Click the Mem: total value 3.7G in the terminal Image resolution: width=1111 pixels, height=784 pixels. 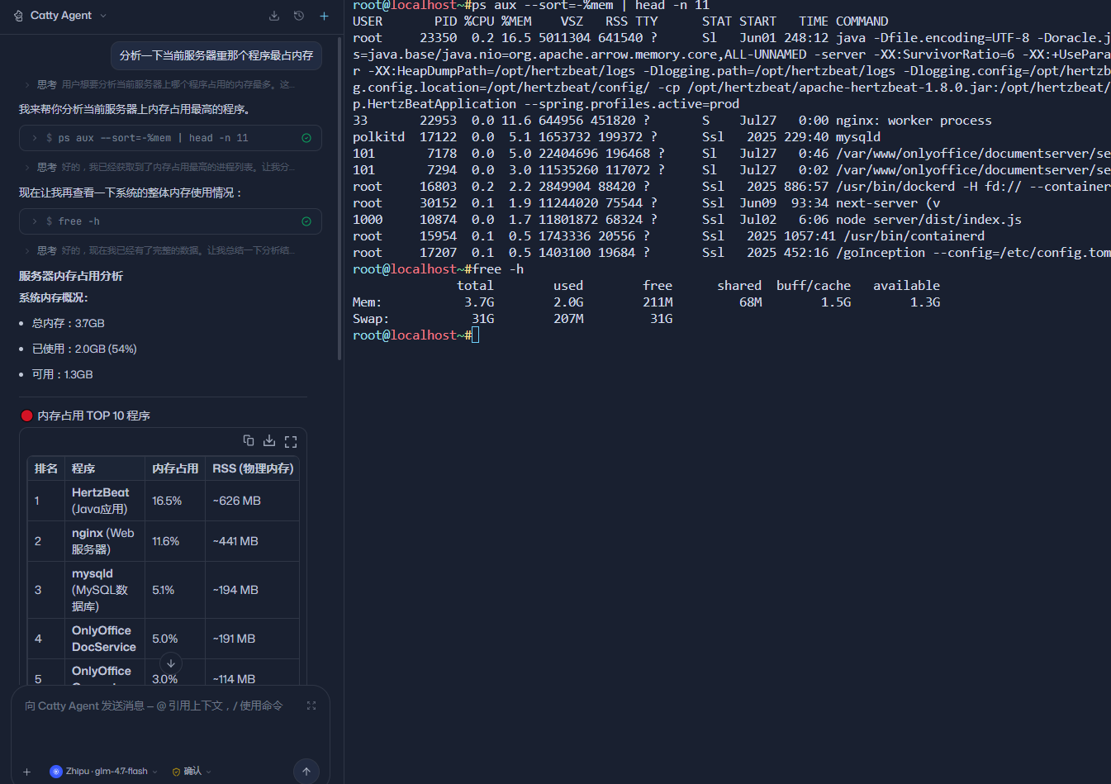coord(479,302)
